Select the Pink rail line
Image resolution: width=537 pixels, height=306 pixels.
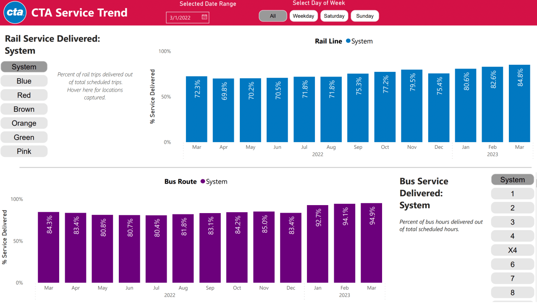(x=24, y=151)
